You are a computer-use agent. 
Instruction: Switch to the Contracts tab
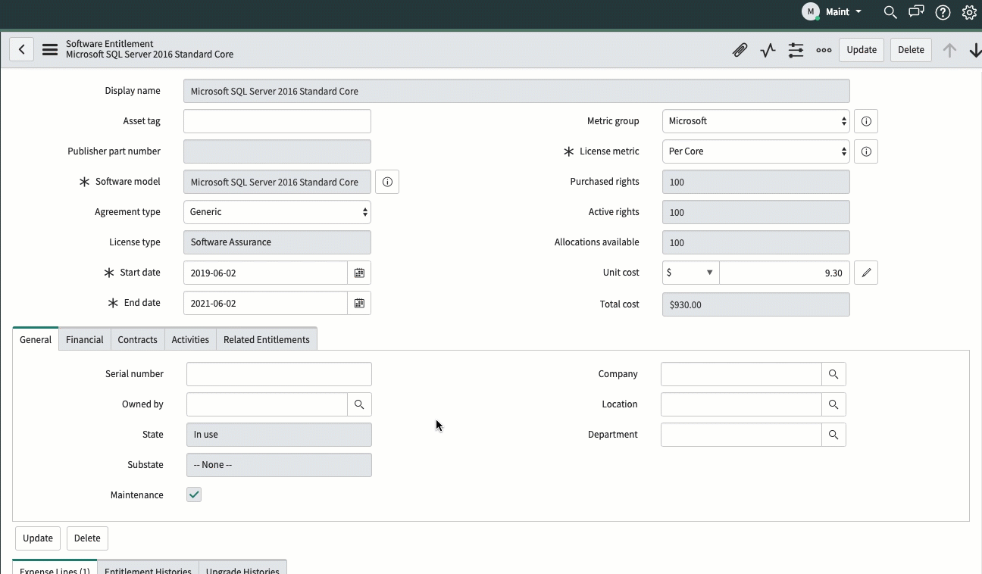pos(137,339)
